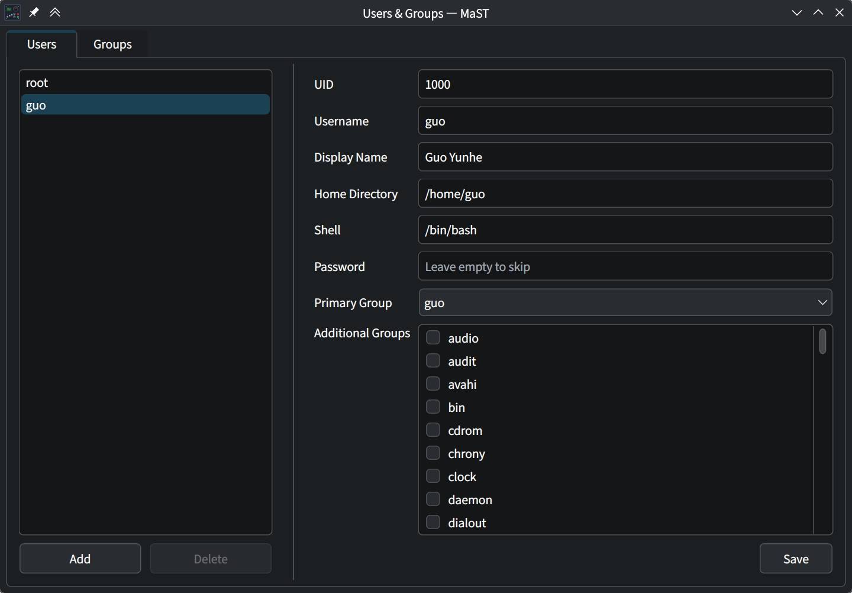Close the Users & Groups window
Screen dimensions: 852x593
point(840,12)
